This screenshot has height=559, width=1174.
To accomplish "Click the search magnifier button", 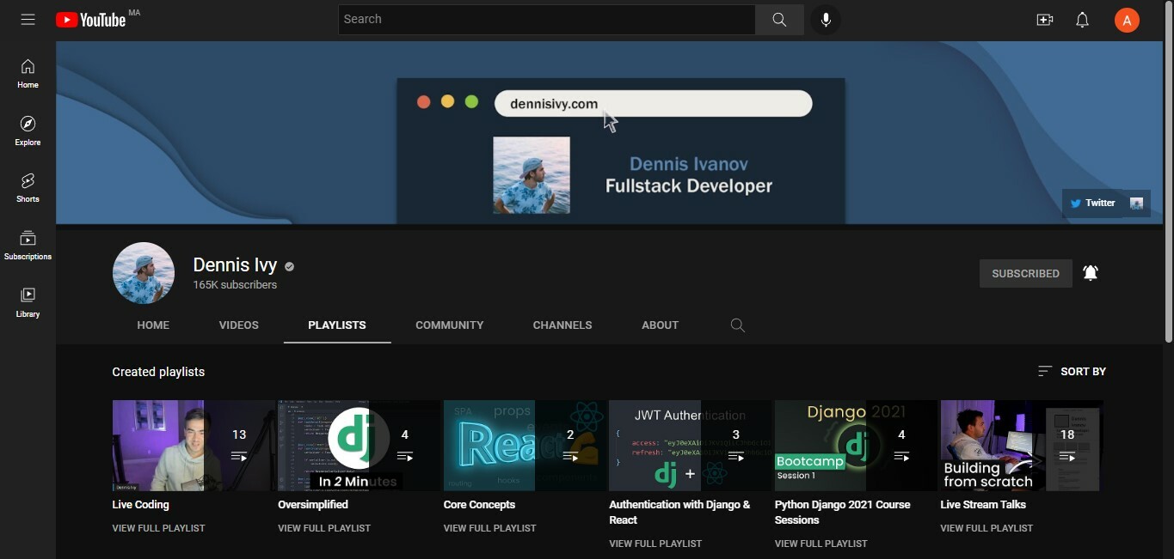I will (779, 20).
